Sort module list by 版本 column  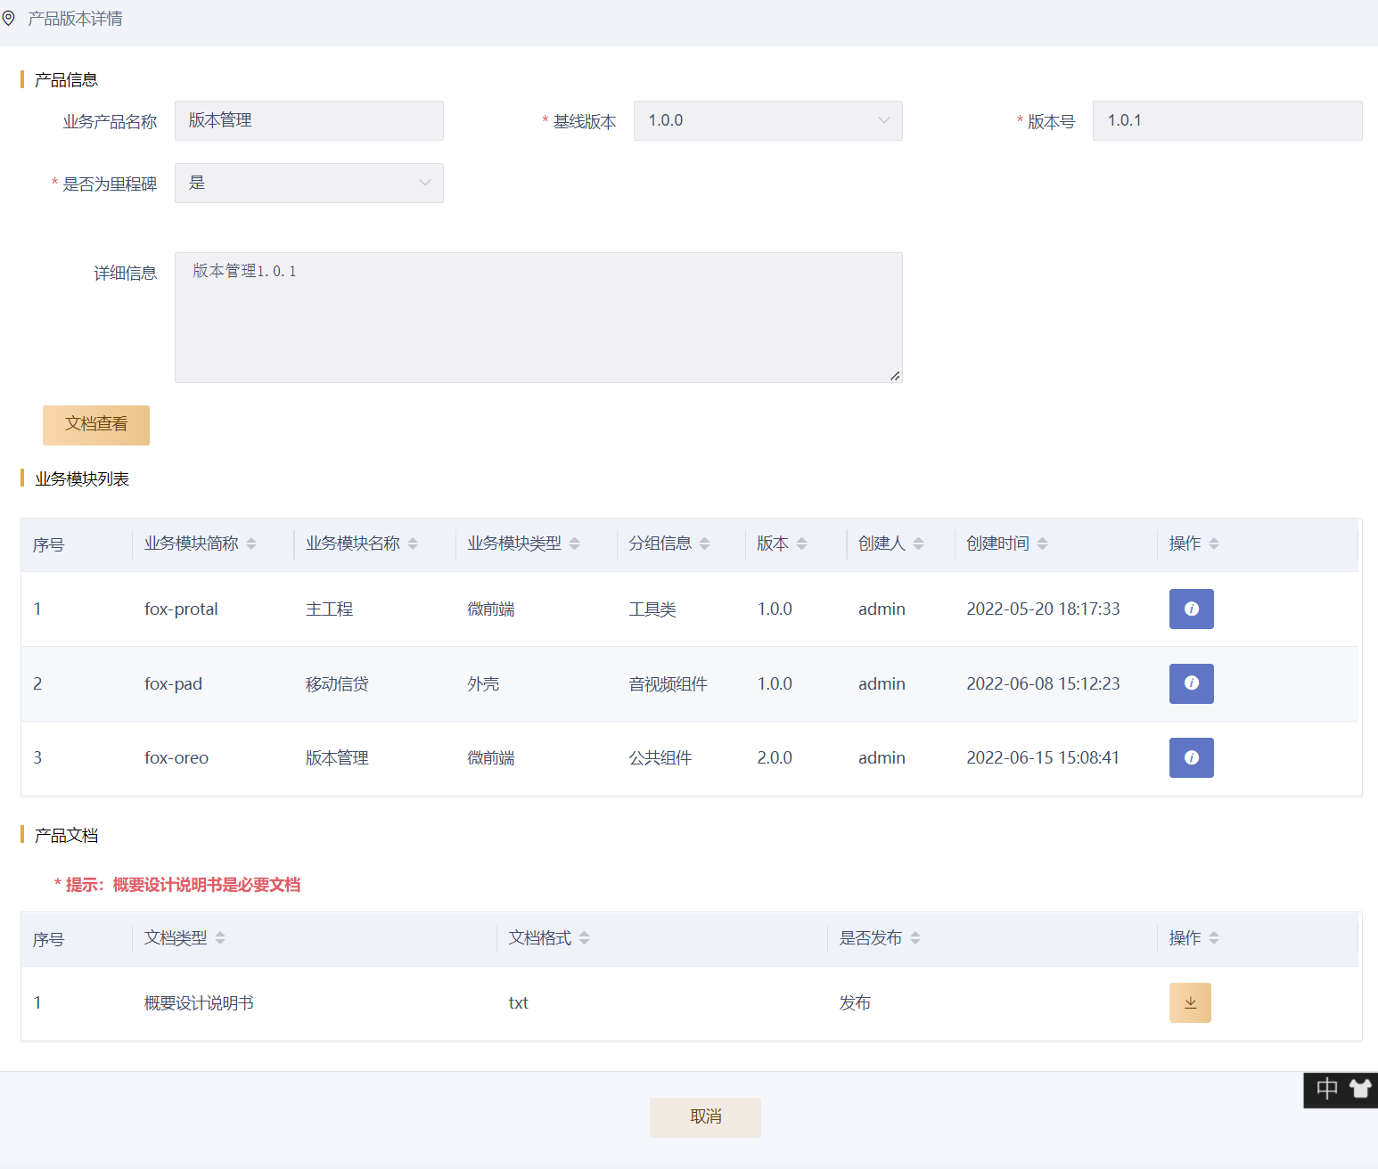(x=801, y=544)
